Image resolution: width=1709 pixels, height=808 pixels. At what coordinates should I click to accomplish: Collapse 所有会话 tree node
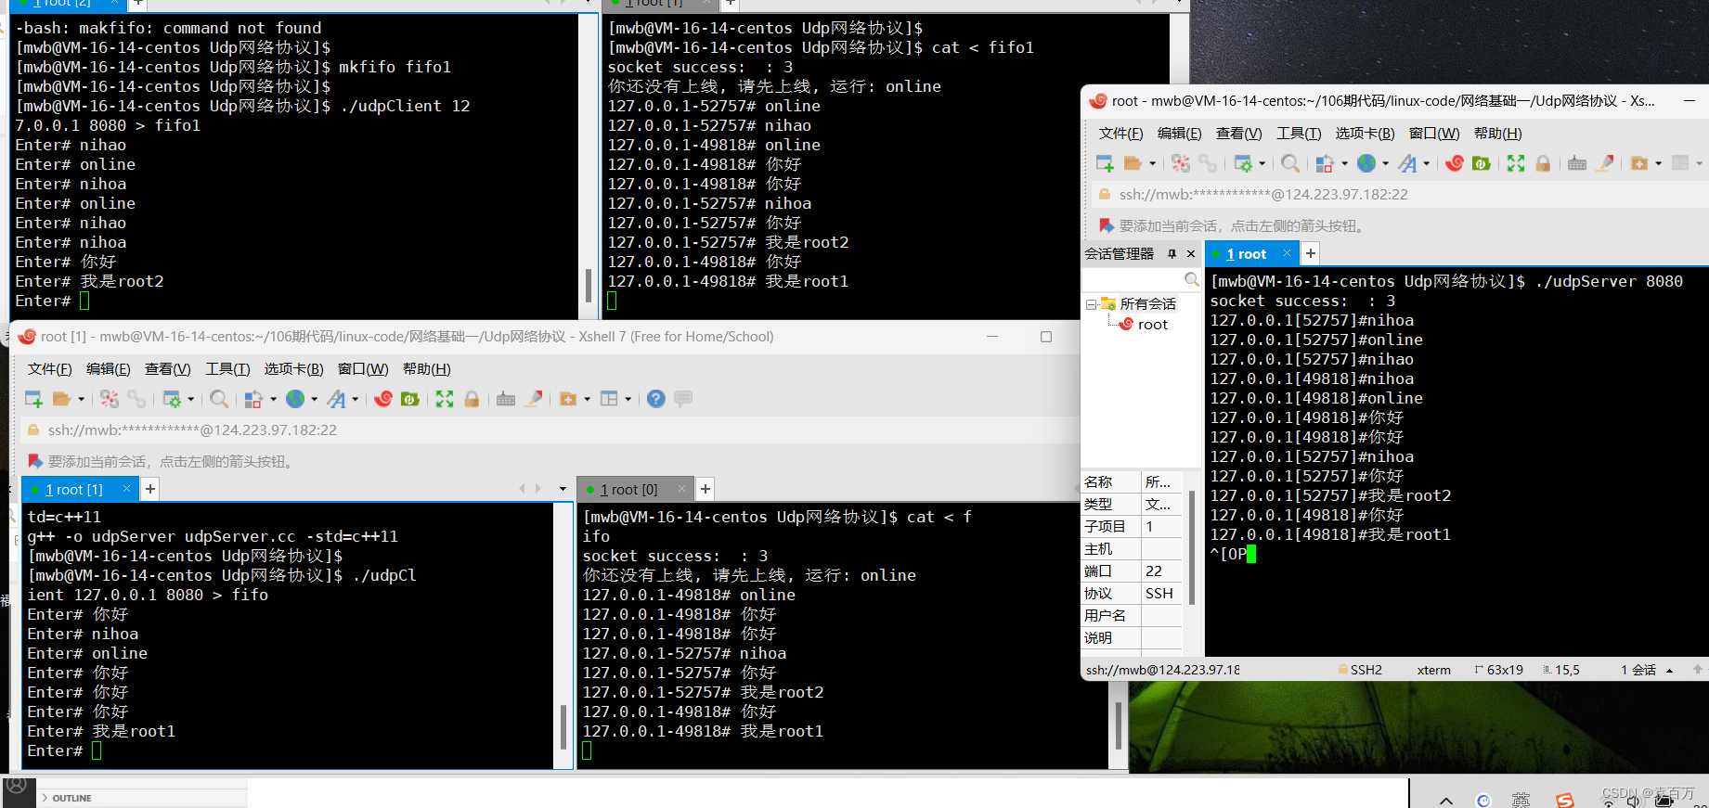point(1091,304)
